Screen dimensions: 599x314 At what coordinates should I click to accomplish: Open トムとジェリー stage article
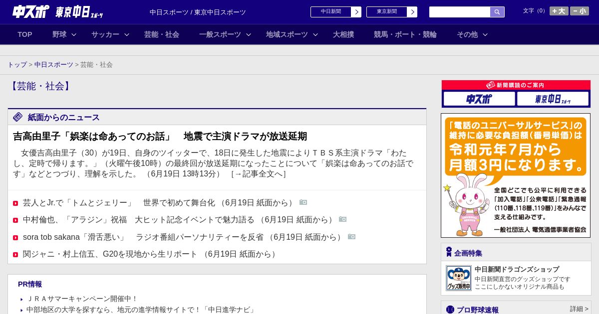[159, 203]
